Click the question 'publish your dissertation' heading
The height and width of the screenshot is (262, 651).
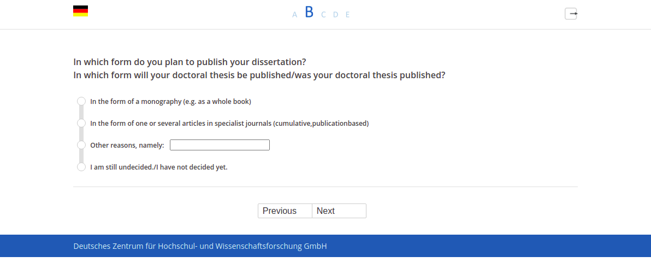pos(190,62)
